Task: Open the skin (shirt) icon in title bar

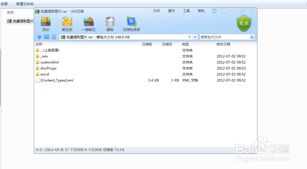Action: pyautogui.click(x=214, y=11)
